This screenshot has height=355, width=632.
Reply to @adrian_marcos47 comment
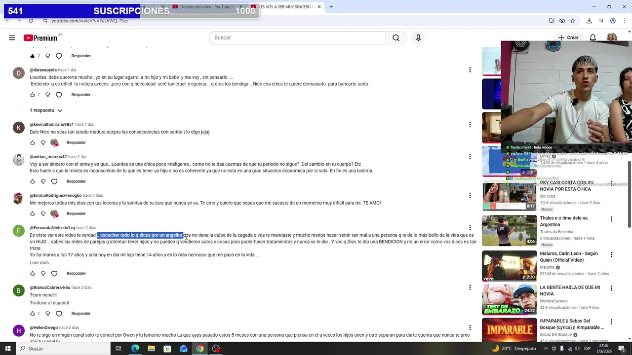click(76, 181)
